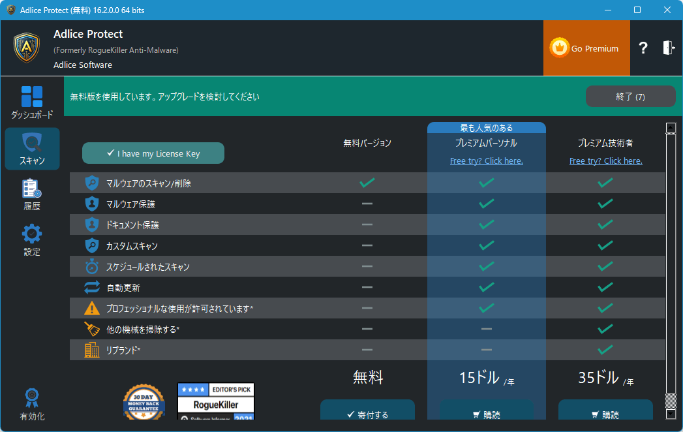This screenshot has height=432, width=683.
Task: Click the warning triangle icon for プロフェッショナル use
Action: tap(91, 308)
